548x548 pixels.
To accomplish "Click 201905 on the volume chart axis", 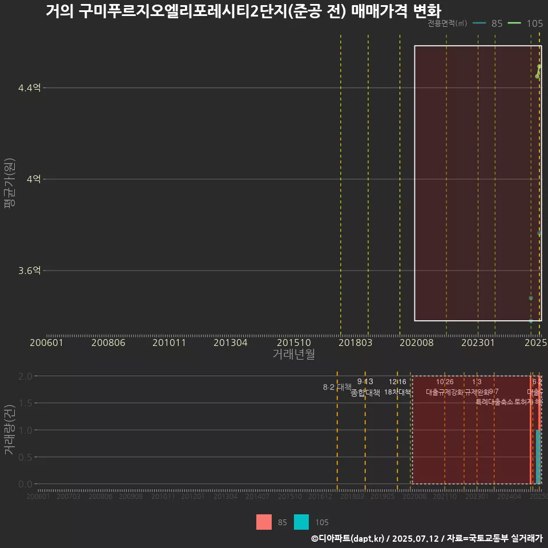I will point(382,496).
